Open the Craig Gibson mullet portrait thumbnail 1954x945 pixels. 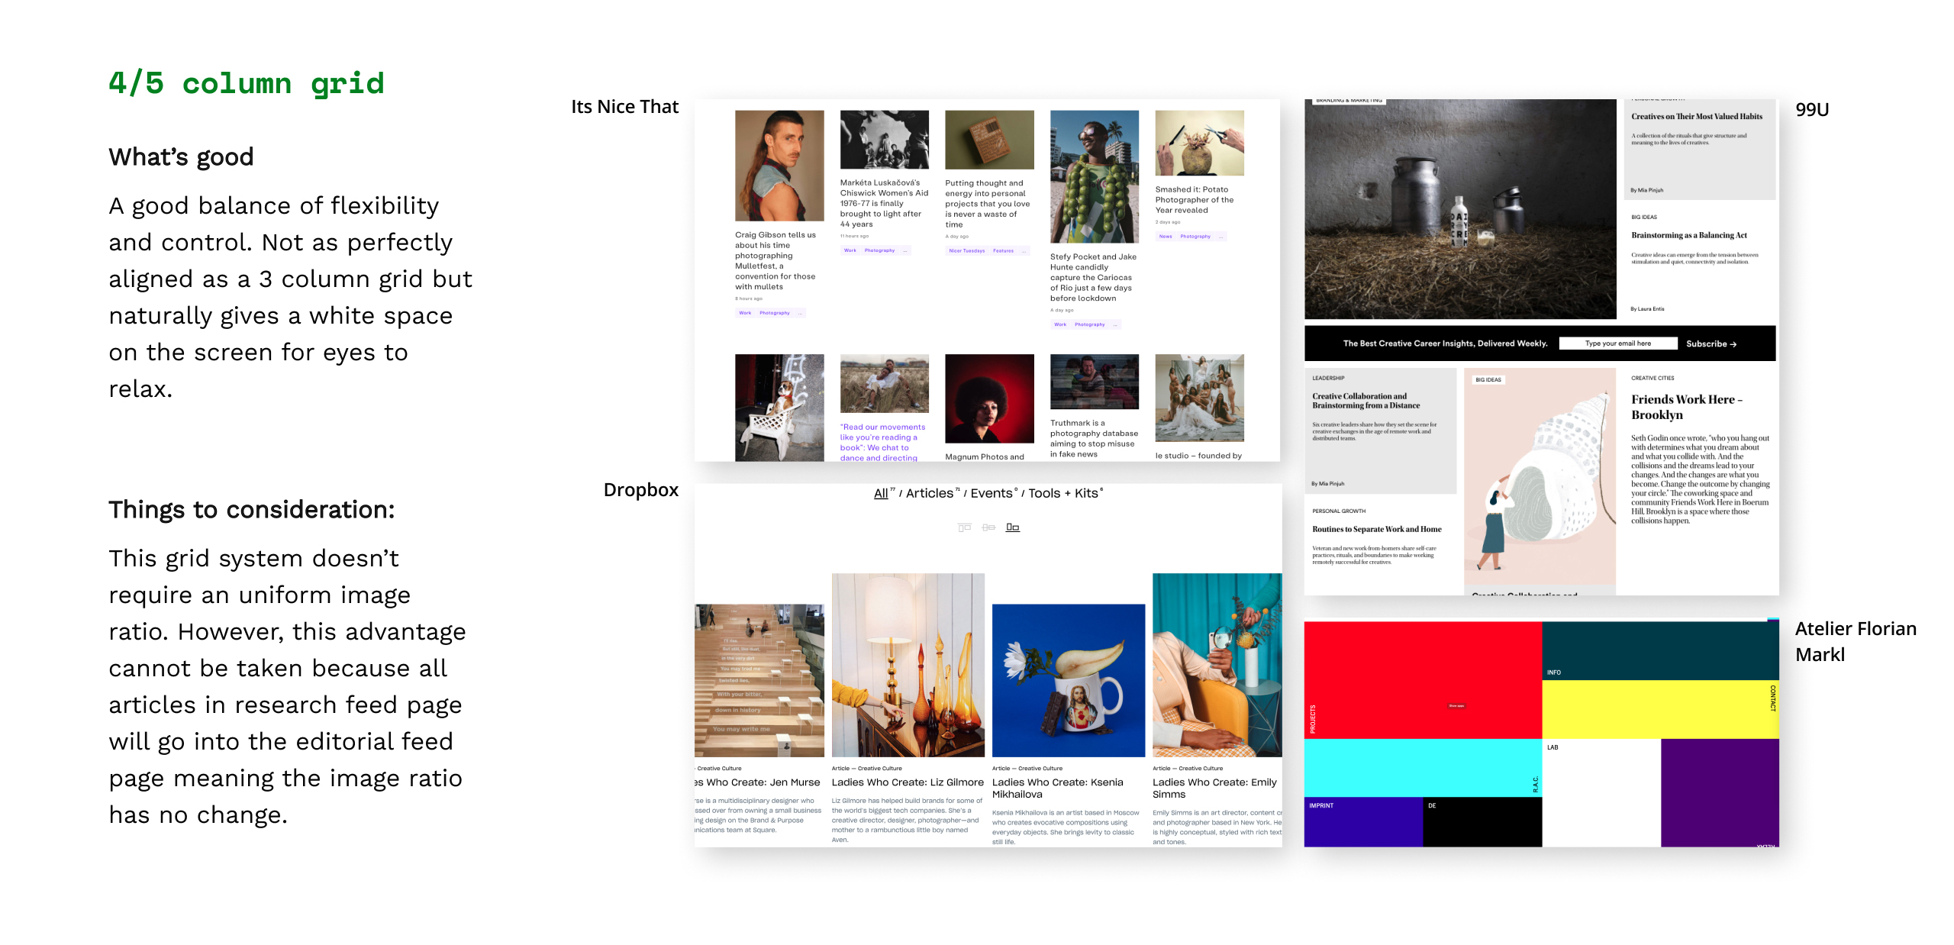click(x=779, y=166)
